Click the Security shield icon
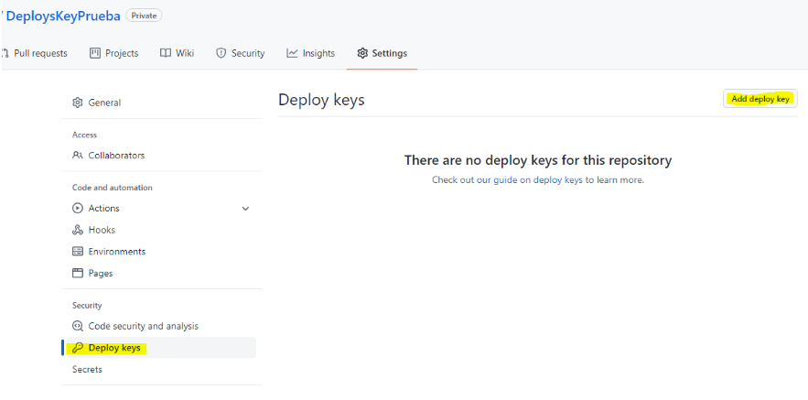808x400 pixels. pos(221,53)
